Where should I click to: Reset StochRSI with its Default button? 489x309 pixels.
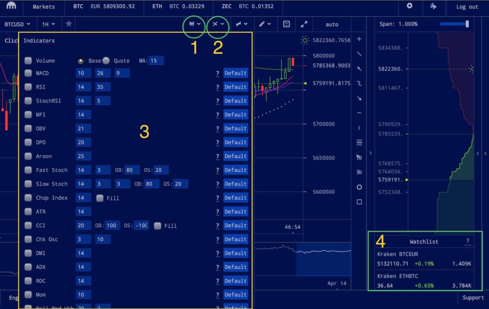click(236, 101)
